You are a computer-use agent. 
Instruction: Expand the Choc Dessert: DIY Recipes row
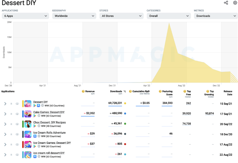(5, 124)
